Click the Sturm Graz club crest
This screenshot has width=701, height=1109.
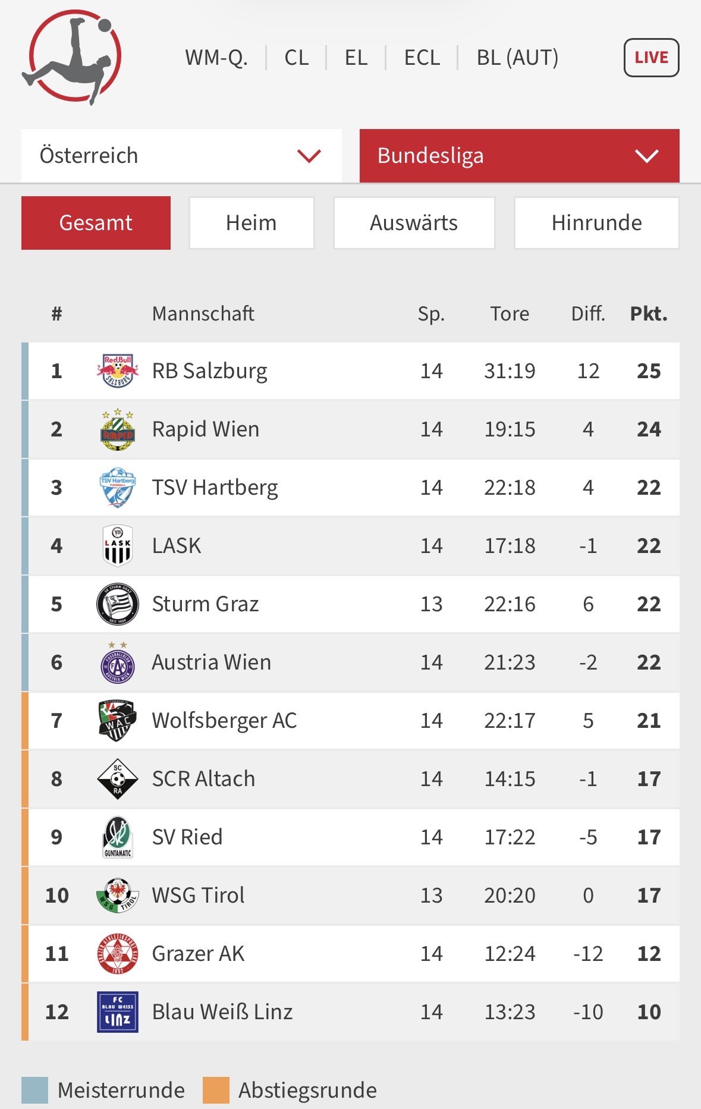118,604
